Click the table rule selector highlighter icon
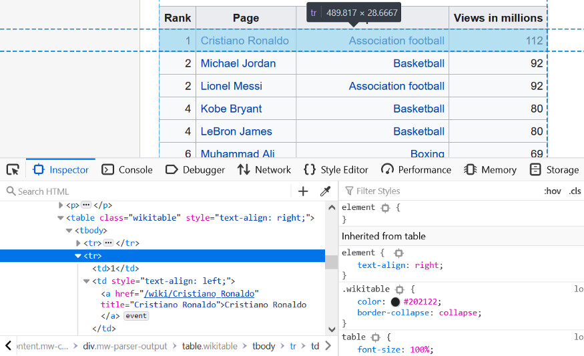Viewport: 584px width, 356px height. pyautogui.click(x=376, y=337)
